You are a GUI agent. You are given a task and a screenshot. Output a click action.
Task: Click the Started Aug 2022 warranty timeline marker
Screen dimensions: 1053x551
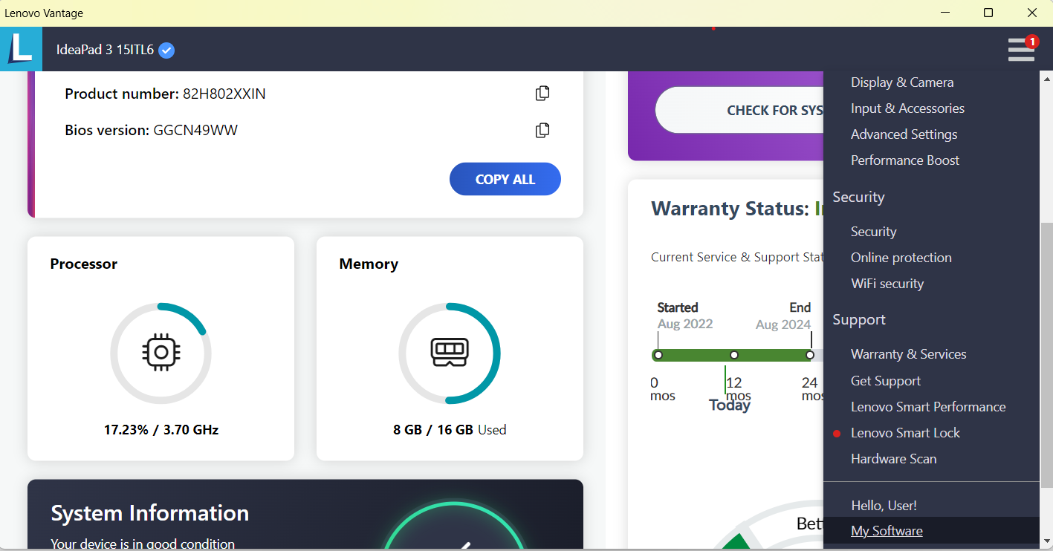[x=658, y=355]
